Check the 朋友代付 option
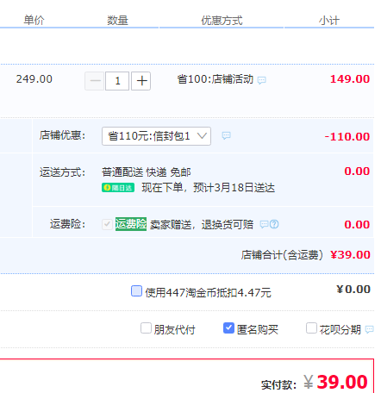 (x=146, y=328)
